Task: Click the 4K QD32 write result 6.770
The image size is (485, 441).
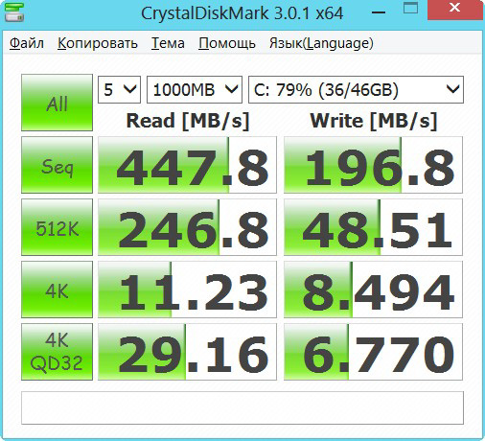Action: point(373,352)
